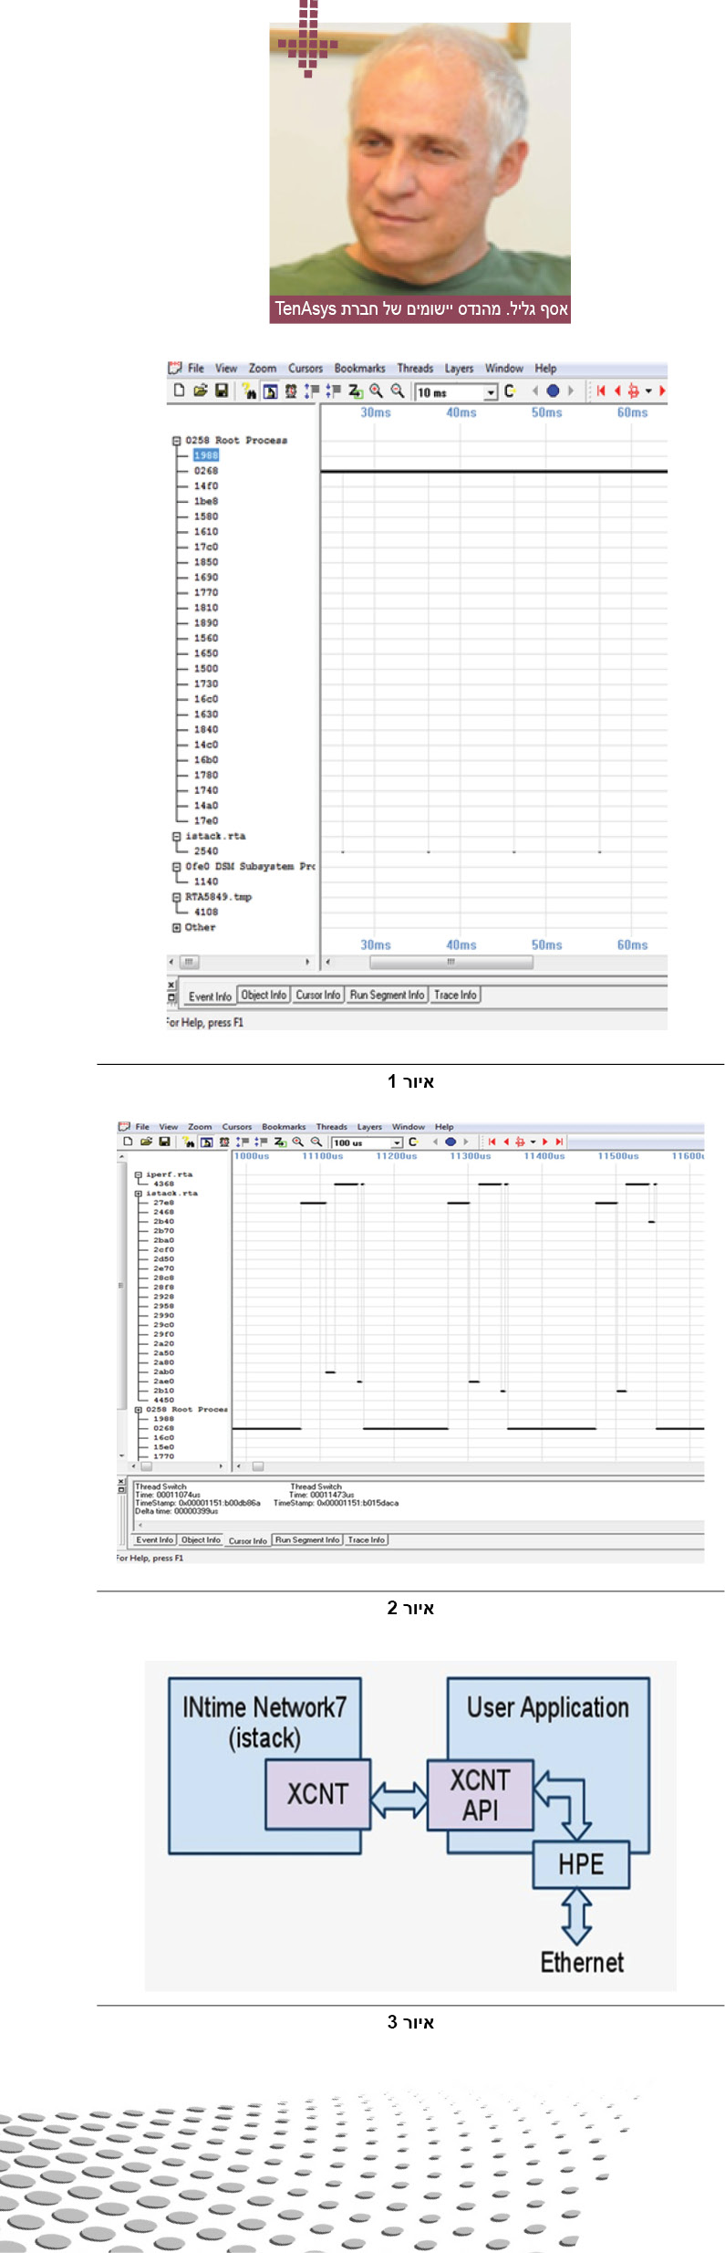Click red last-bookmark icon in Figure 2 toolbar

[x=559, y=1142]
